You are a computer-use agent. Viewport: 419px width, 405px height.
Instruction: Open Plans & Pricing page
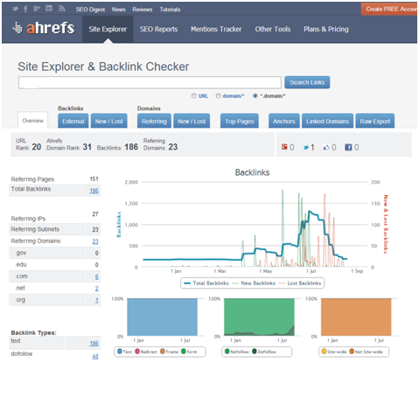(x=326, y=29)
